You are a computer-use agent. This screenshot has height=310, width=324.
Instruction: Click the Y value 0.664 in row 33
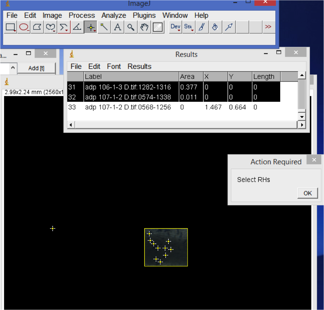(237, 107)
